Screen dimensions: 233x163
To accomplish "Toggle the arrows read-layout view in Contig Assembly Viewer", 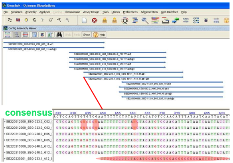I will coord(16,35).
